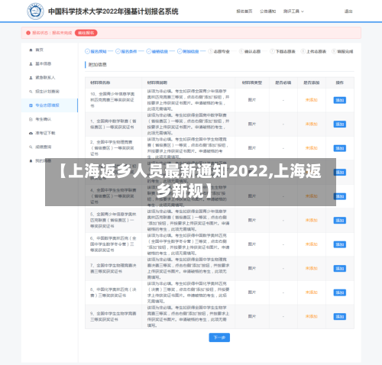
Task: Click 添加 for item 6 数学奥林匹克
Action: [x=340, y=244]
